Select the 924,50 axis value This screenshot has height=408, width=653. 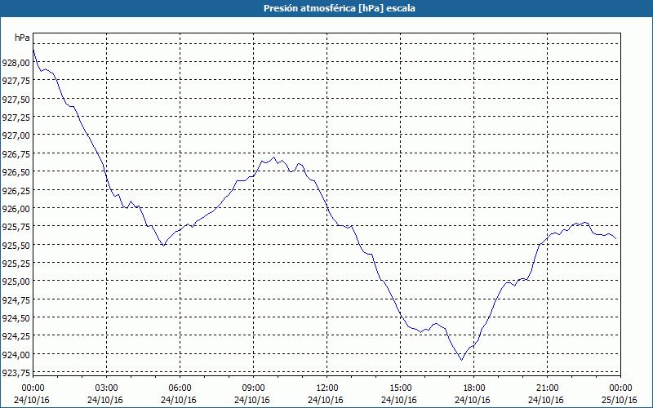[x=16, y=318]
